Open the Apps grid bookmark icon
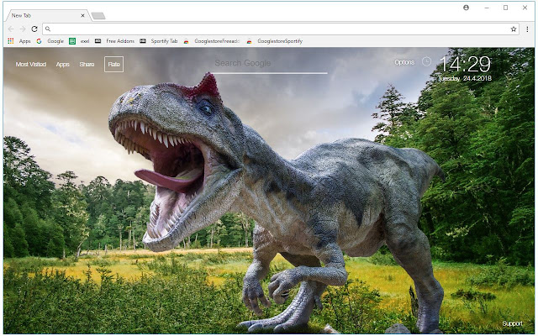The height and width of the screenshot is (336, 538). pyautogui.click(x=11, y=41)
